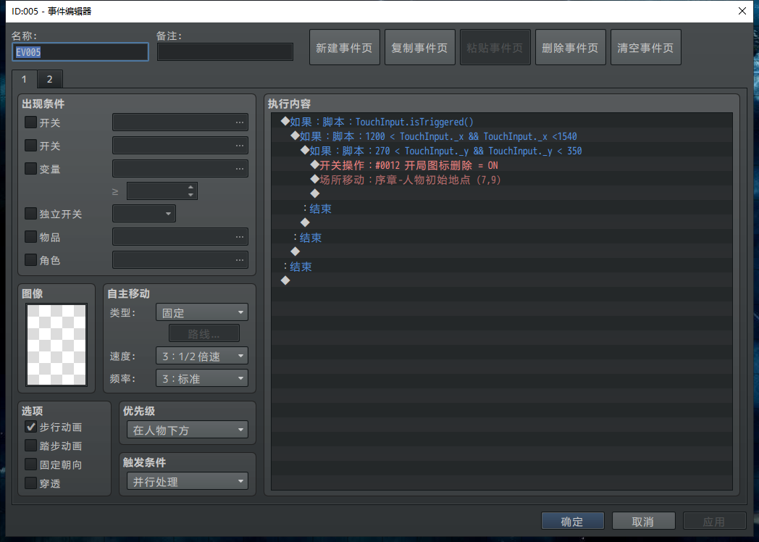Select the TouchInput._y condition line
This screenshot has width=759, height=542.
[x=502, y=151]
